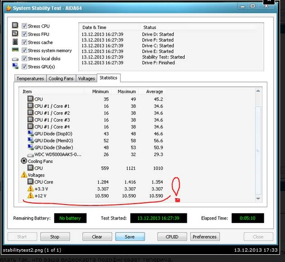Viewport: 285px width, 262px height.
Task: Toggle the Stress cache checkbox
Action: pyautogui.click(x=24, y=42)
